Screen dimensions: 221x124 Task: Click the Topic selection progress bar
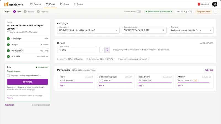pyautogui.click(x=76, y=83)
